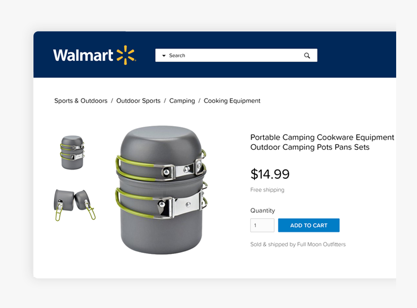Select the product title text
The height and width of the screenshot is (308, 417).
(x=321, y=142)
